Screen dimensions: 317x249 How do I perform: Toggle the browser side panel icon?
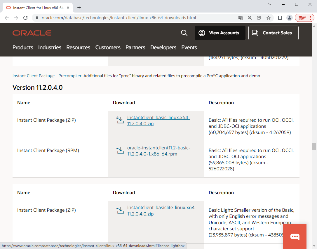pos(280,18)
